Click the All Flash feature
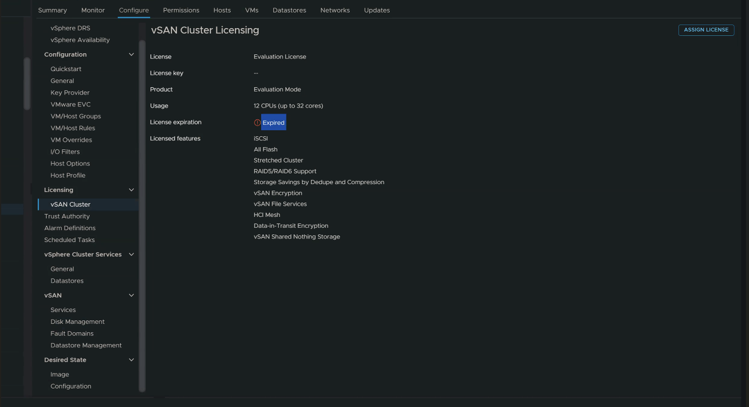Image resolution: width=749 pixels, height=407 pixels. 265,149
